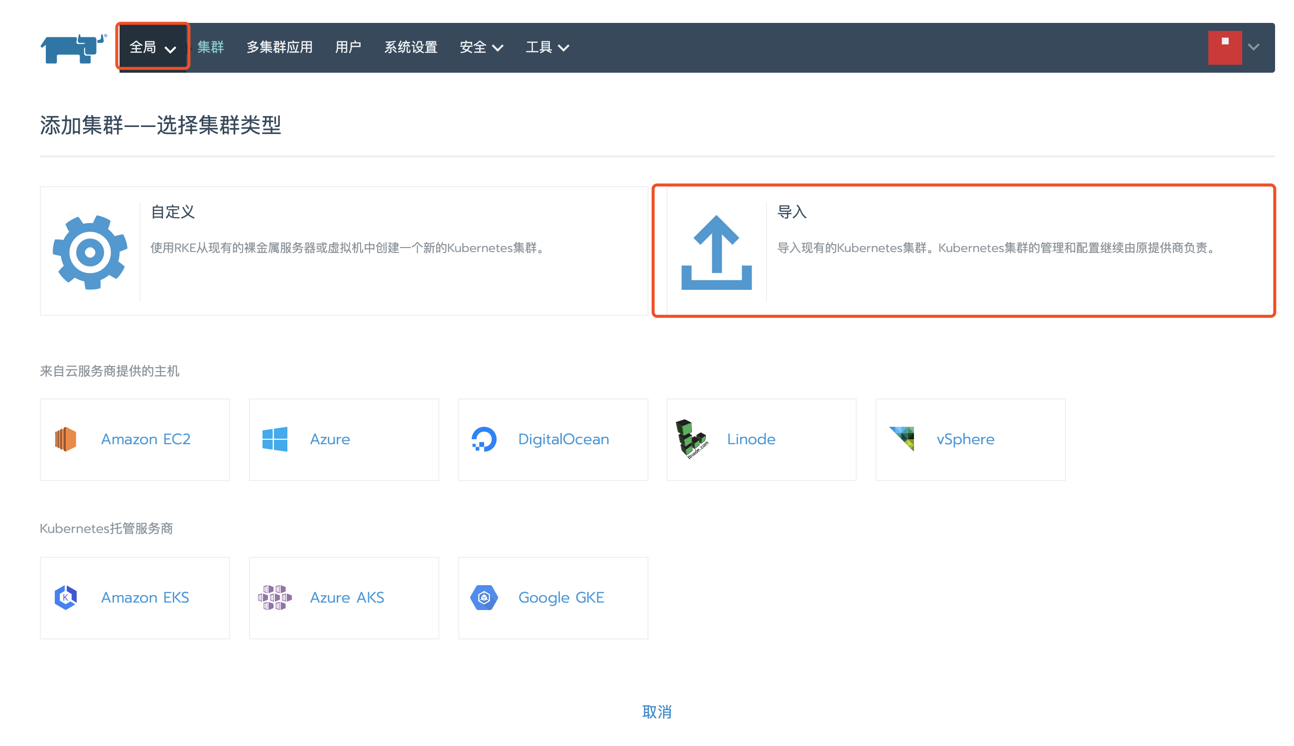Click the Amazon EC2 orange icon

[66, 439]
